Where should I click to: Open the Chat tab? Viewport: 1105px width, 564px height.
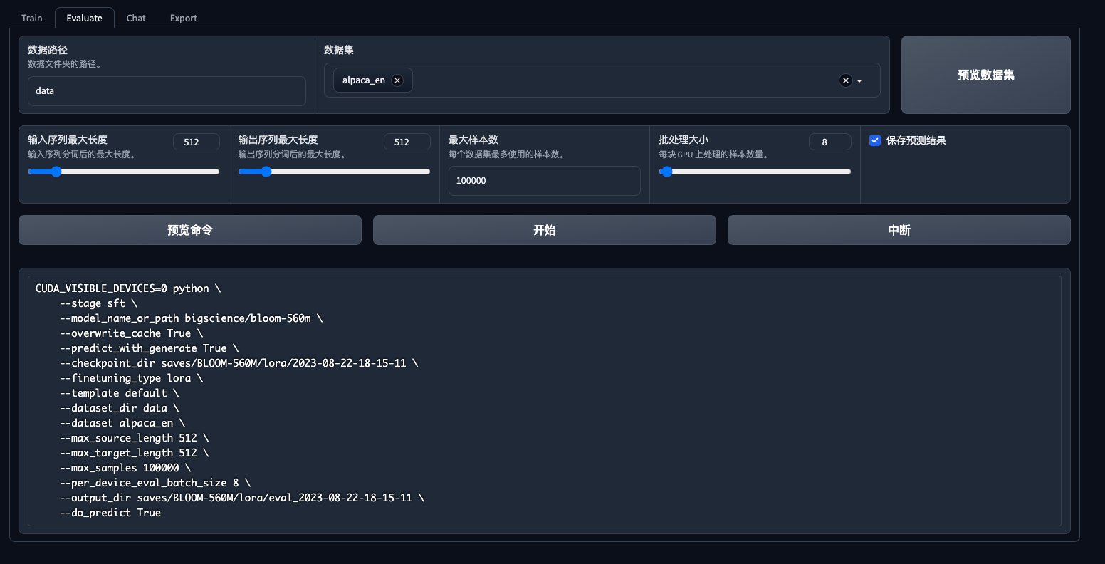tap(136, 18)
